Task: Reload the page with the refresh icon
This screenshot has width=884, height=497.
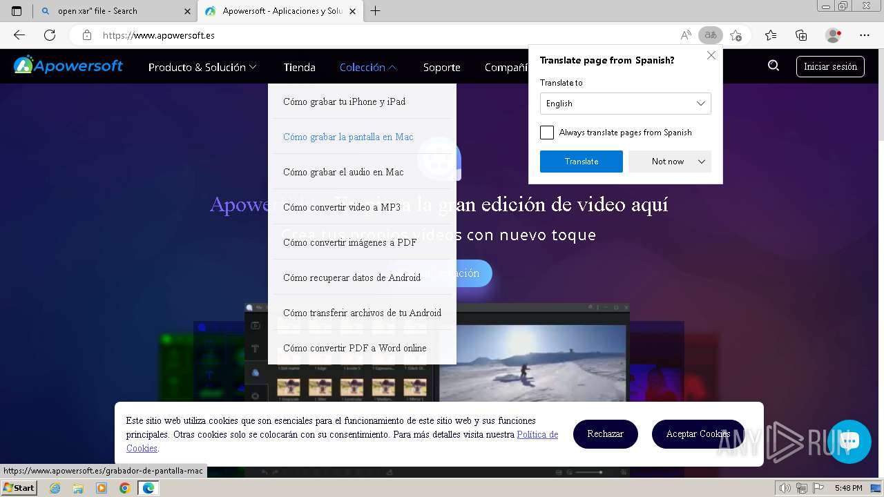Action: tap(50, 35)
